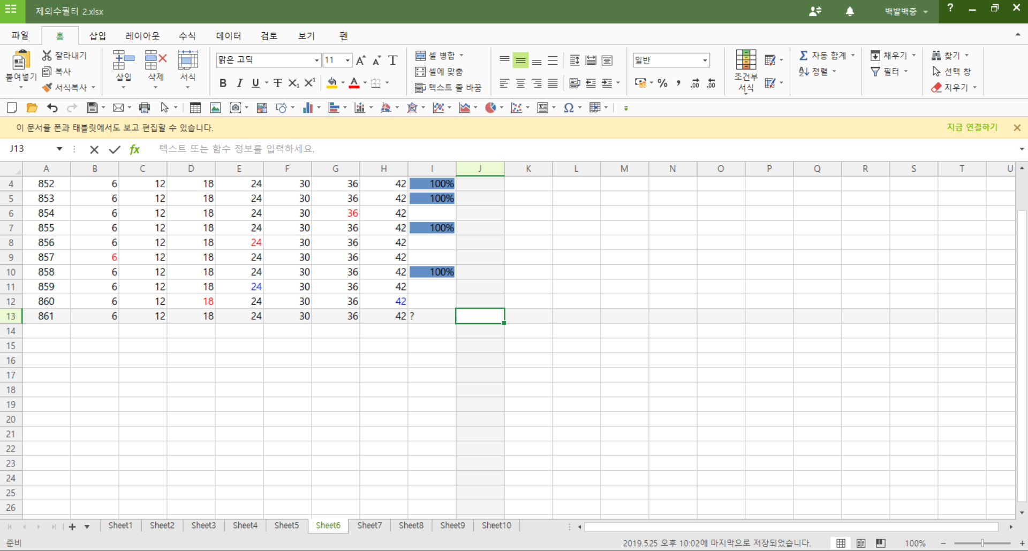
Task: Toggle Italic formatting
Action: click(x=239, y=83)
